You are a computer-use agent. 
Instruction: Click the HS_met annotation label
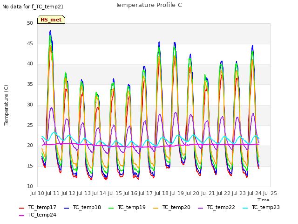click(51, 20)
